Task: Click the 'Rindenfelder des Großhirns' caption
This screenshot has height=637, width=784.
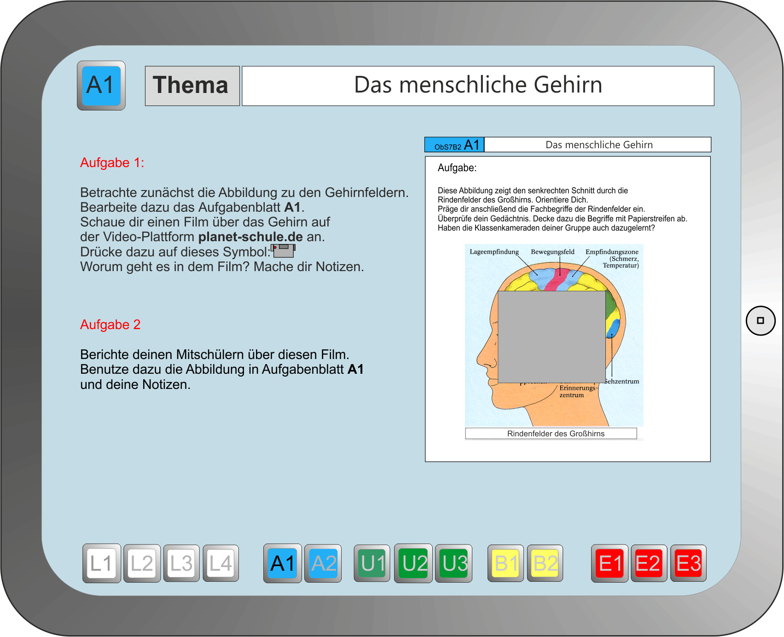Action: (551, 434)
